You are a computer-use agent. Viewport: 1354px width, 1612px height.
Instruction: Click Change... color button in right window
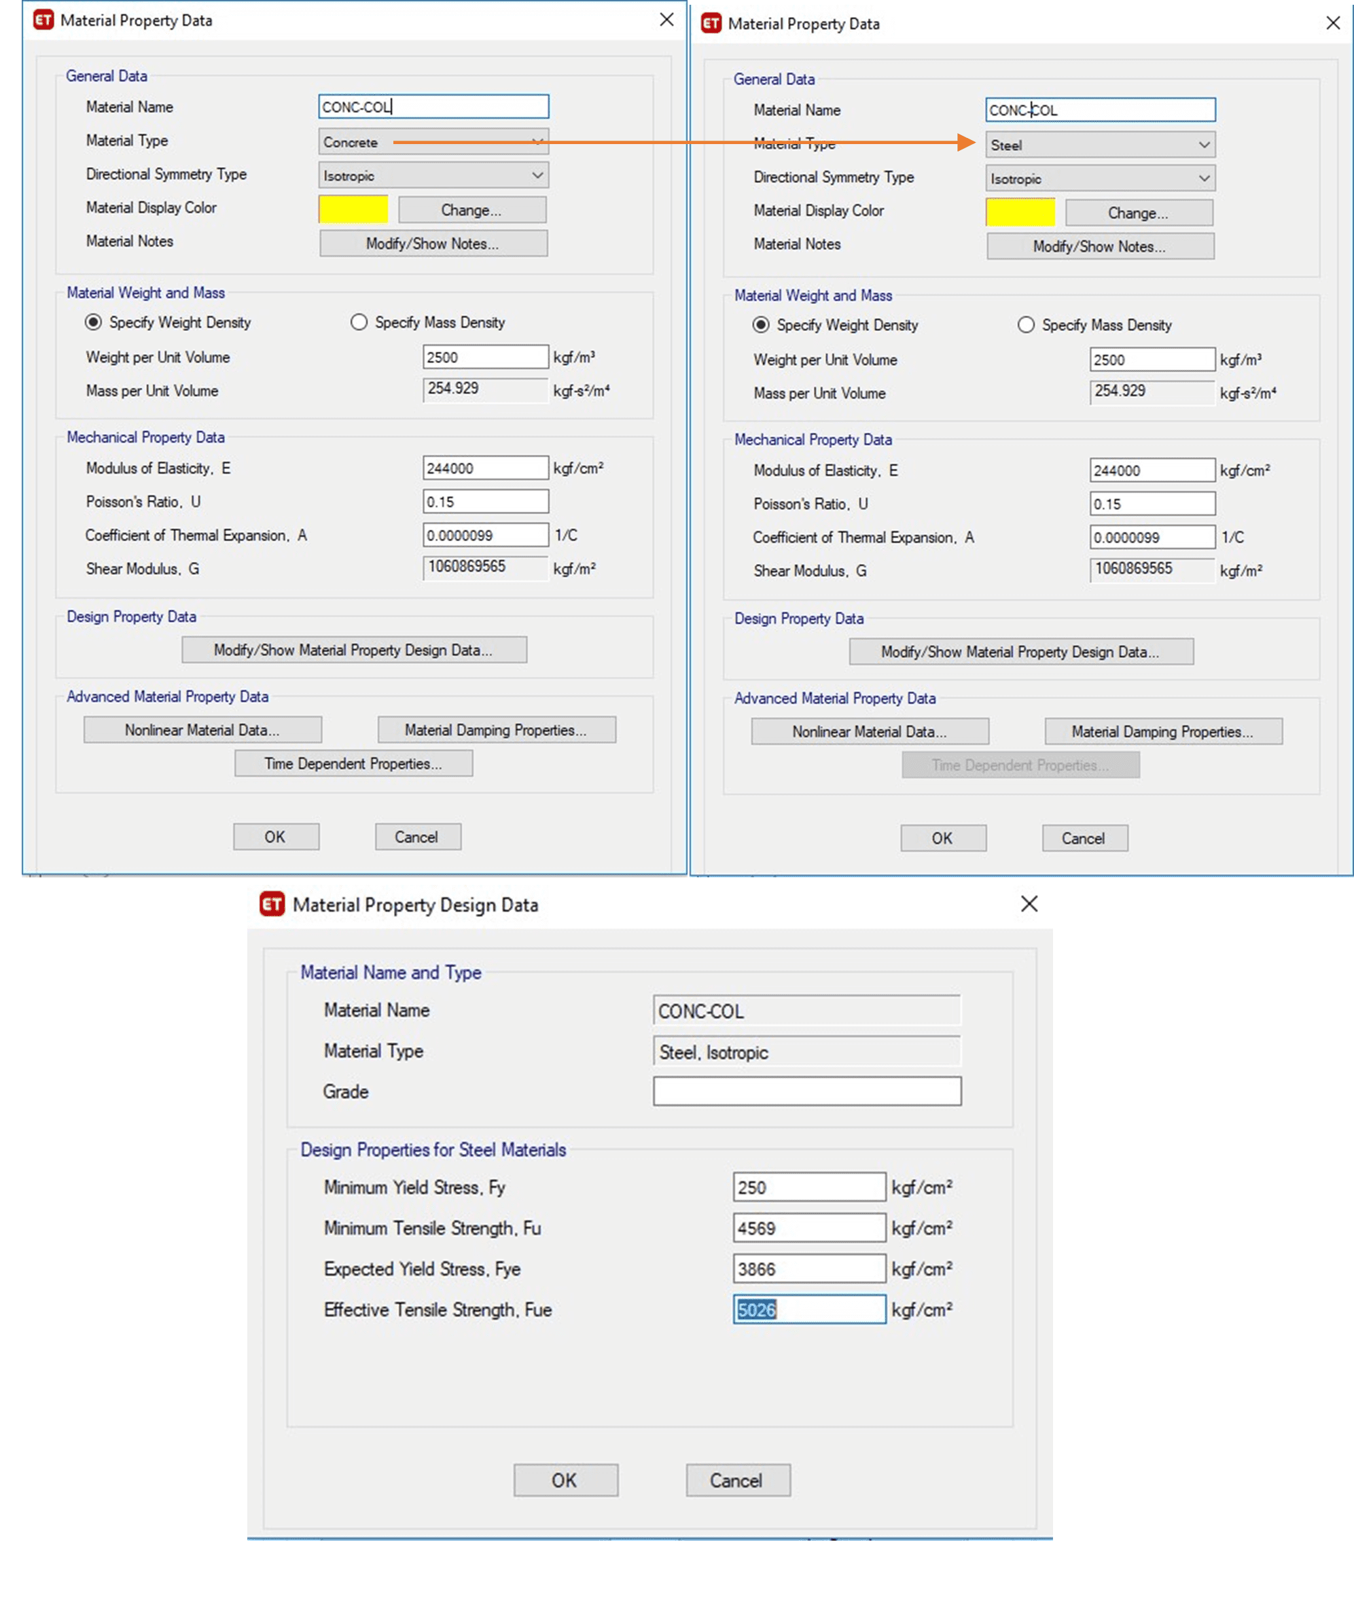pos(1139,213)
